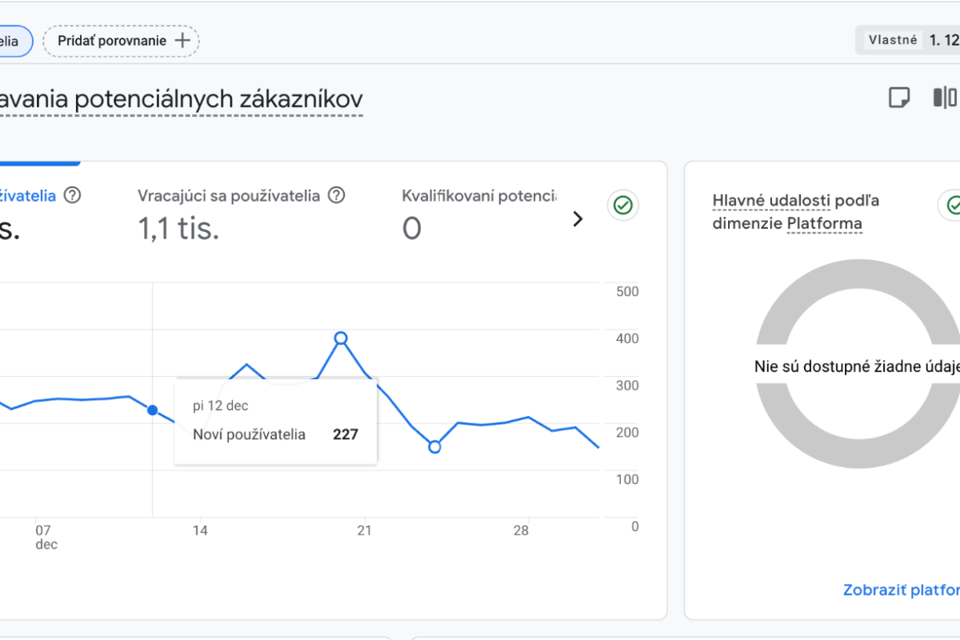Click help icon next to Vracajúci sa používatelia
The width and height of the screenshot is (960, 640).
coord(337,195)
